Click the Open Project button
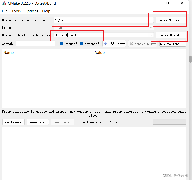This screenshot has width=192, height=180. click(x=62, y=122)
